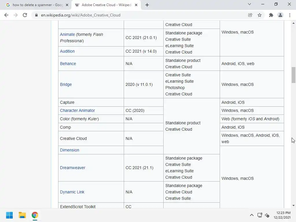The image size is (296, 222).
Task: Open the Bridge link
Action: pos(66,84)
